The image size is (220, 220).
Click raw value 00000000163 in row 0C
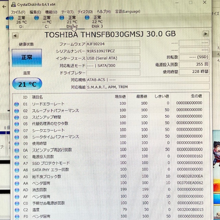click(190, 156)
